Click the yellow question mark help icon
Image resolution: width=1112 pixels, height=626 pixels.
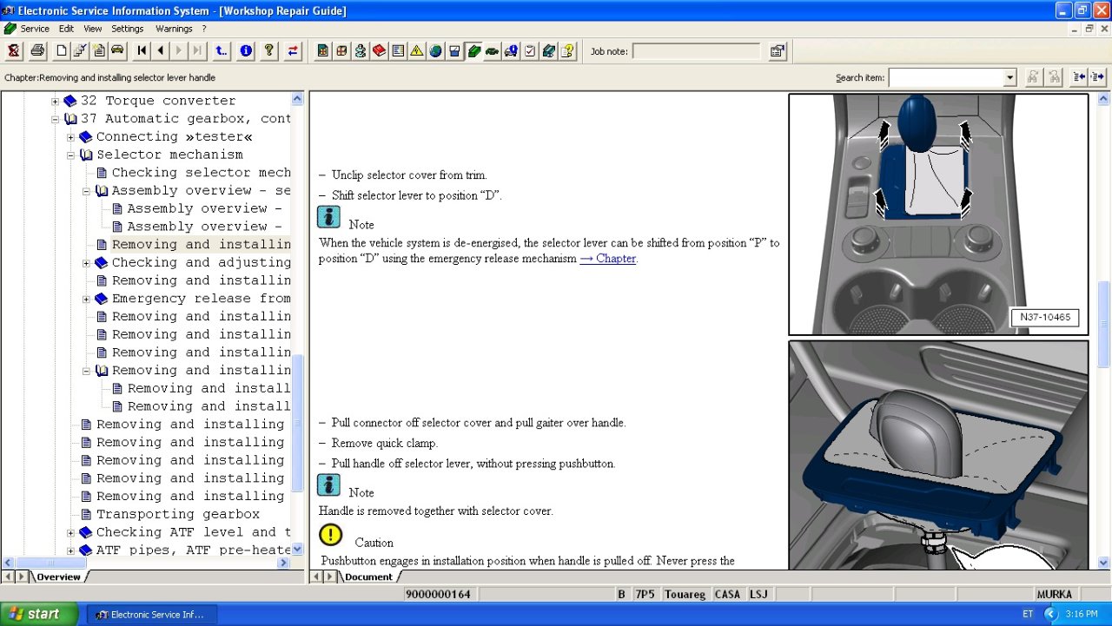coord(269,51)
